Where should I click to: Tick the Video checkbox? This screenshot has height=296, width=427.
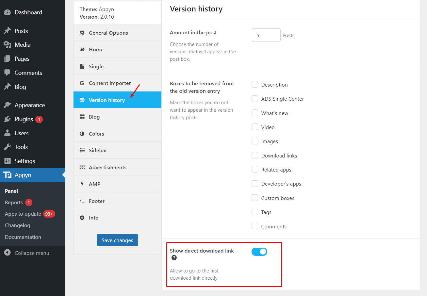(255, 127)
